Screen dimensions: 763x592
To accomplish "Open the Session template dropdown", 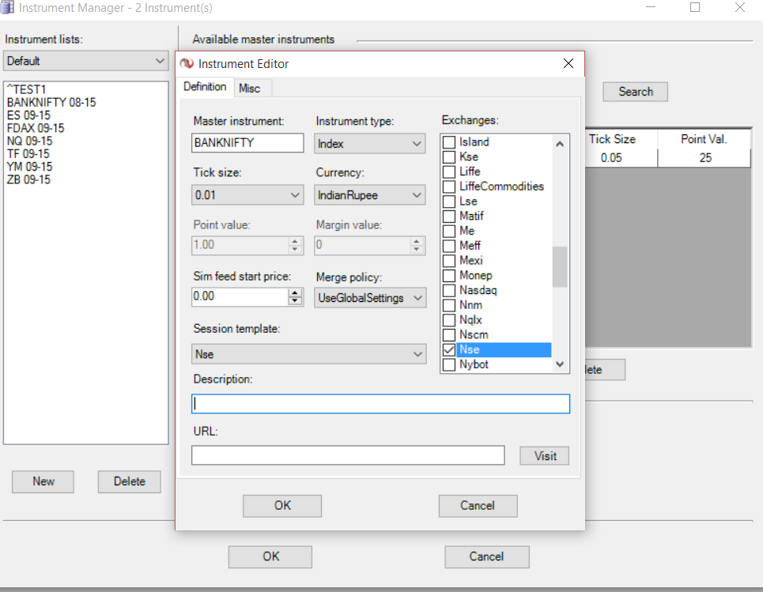I will tap(309, 354).
